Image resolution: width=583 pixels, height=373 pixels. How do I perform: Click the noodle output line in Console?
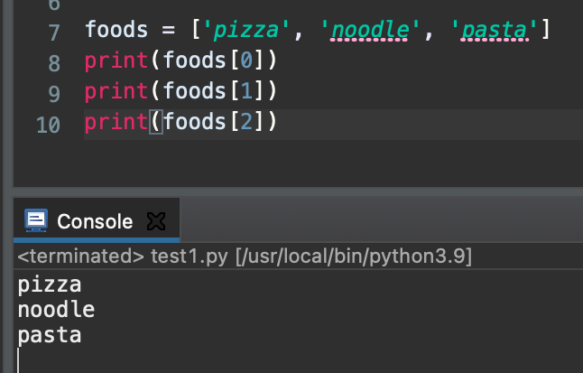[x=56, y=310]
